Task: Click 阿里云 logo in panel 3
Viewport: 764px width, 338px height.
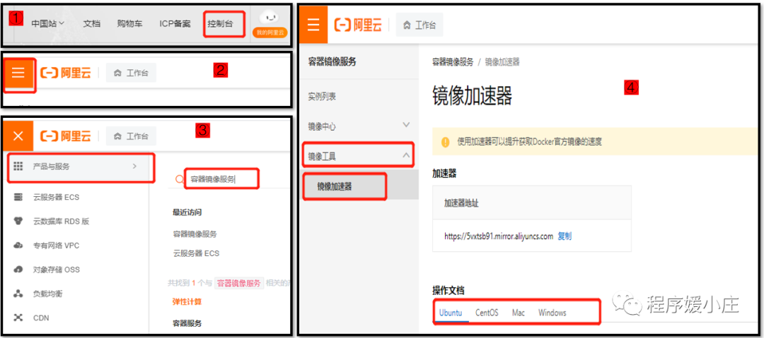Action: tap(66, 136)
